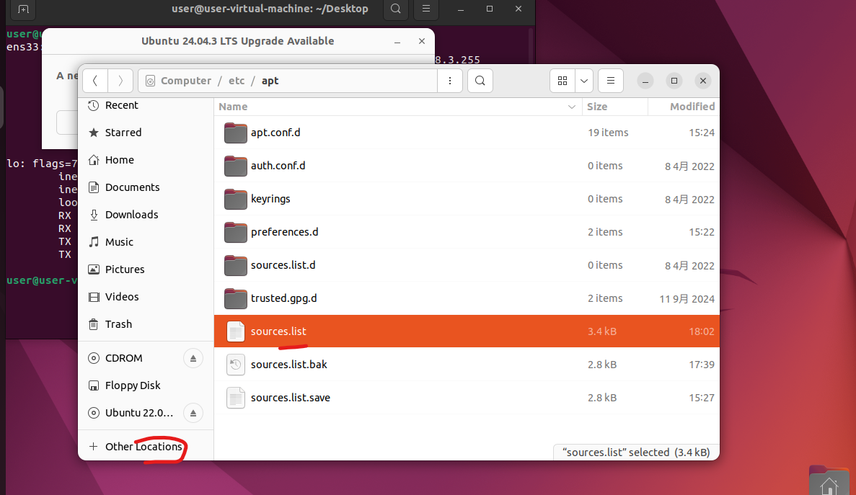Image resolution: width=856 pixels, height=495 pixels.
Task: Click sources.list.save document icon
Action: click(235, 398)
